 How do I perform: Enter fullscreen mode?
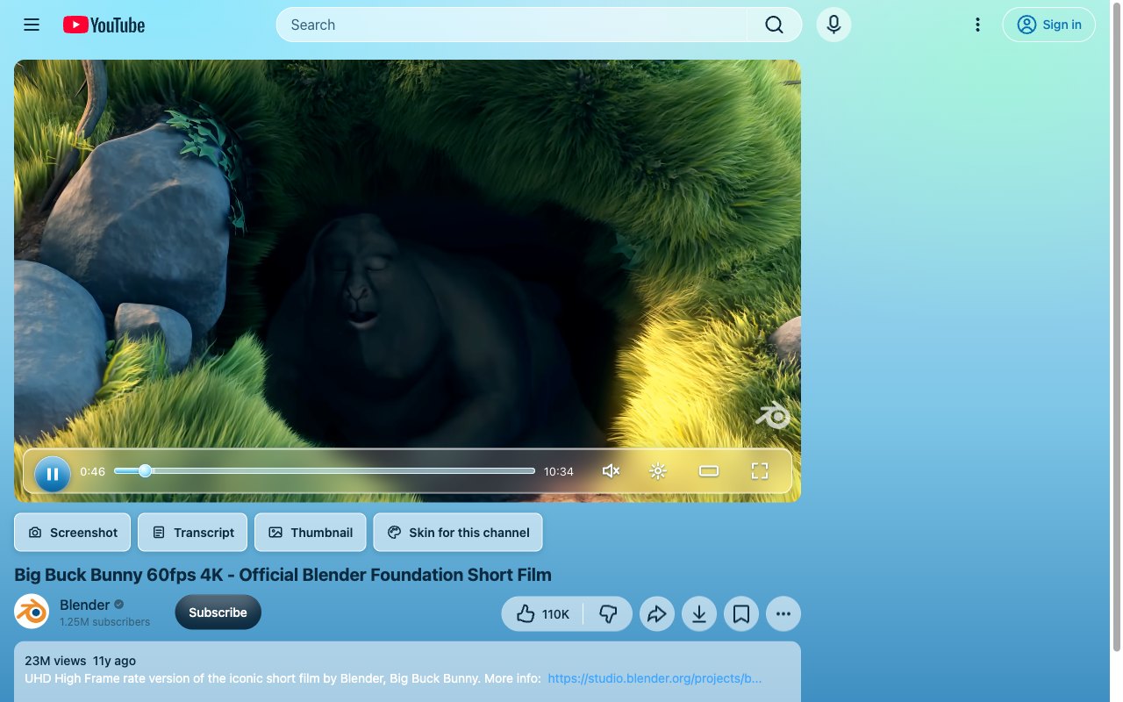[760, 471]
